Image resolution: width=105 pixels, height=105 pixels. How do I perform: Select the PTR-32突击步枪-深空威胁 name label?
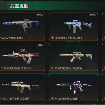[x=68, y=68]
